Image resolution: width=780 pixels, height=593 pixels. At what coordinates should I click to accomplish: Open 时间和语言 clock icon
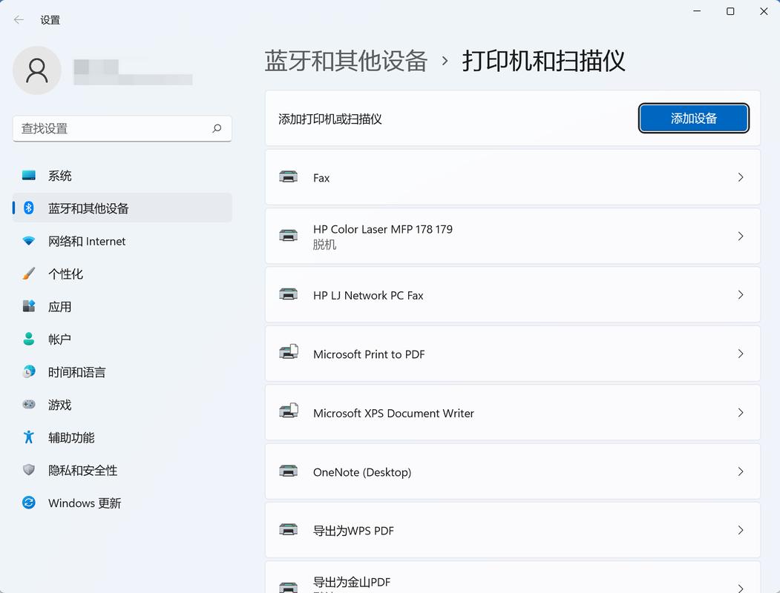pyautogui.click(x=28, y=371)
